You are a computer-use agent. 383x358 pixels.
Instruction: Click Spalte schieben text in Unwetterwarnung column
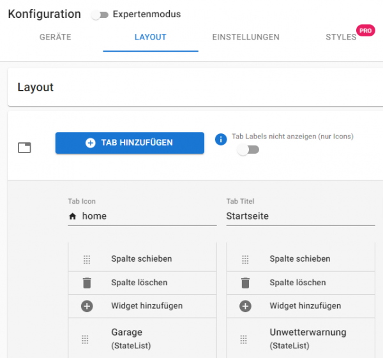[300, 258]
